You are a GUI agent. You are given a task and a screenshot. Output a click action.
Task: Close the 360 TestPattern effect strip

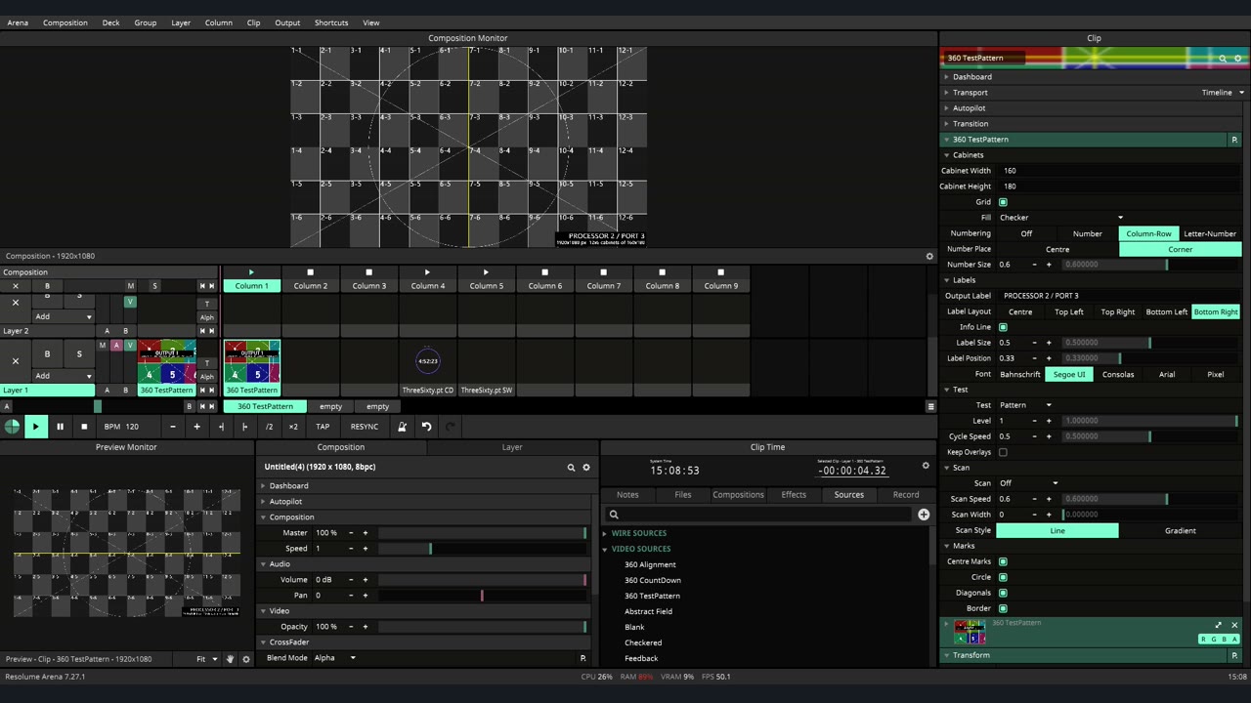tap(1234, 626)
